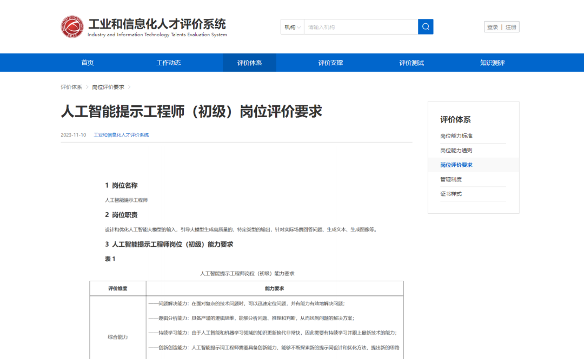Open the 机构 search type dropdown
The width and height of the screenshot is (584, 359).
point(293,27)
